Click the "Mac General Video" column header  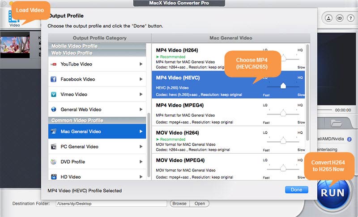point(231,38)
